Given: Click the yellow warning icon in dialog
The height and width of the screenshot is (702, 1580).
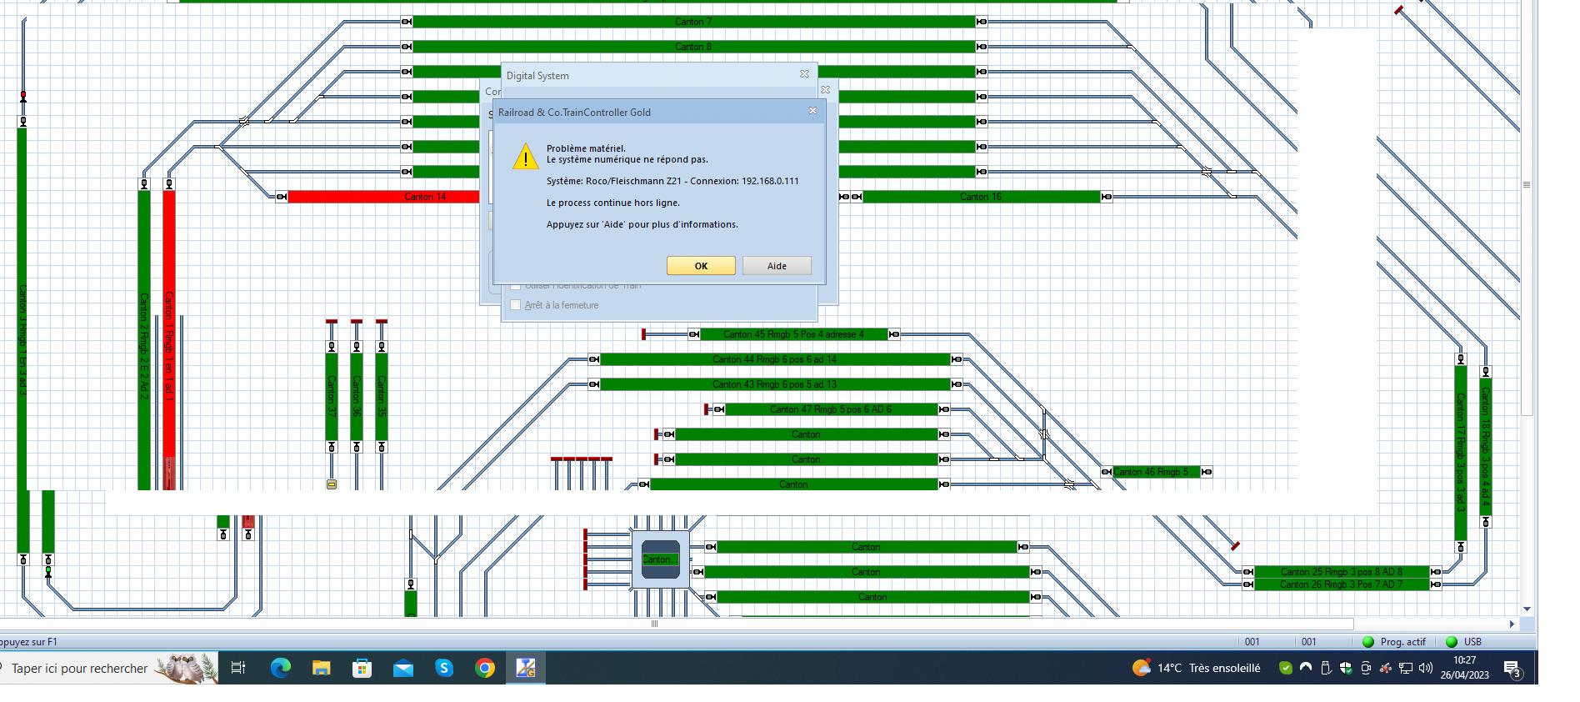Looking at the screenshot, I should (x=526, y=156).
